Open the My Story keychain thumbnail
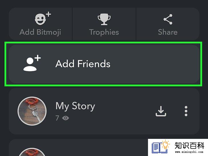This screenshot has width=208, height=156. point(32,111)
